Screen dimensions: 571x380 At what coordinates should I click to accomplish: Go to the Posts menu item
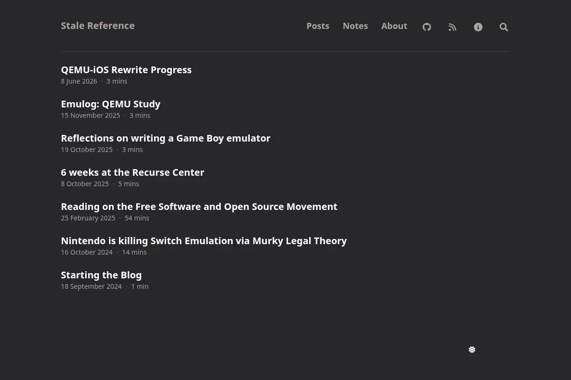318,26
